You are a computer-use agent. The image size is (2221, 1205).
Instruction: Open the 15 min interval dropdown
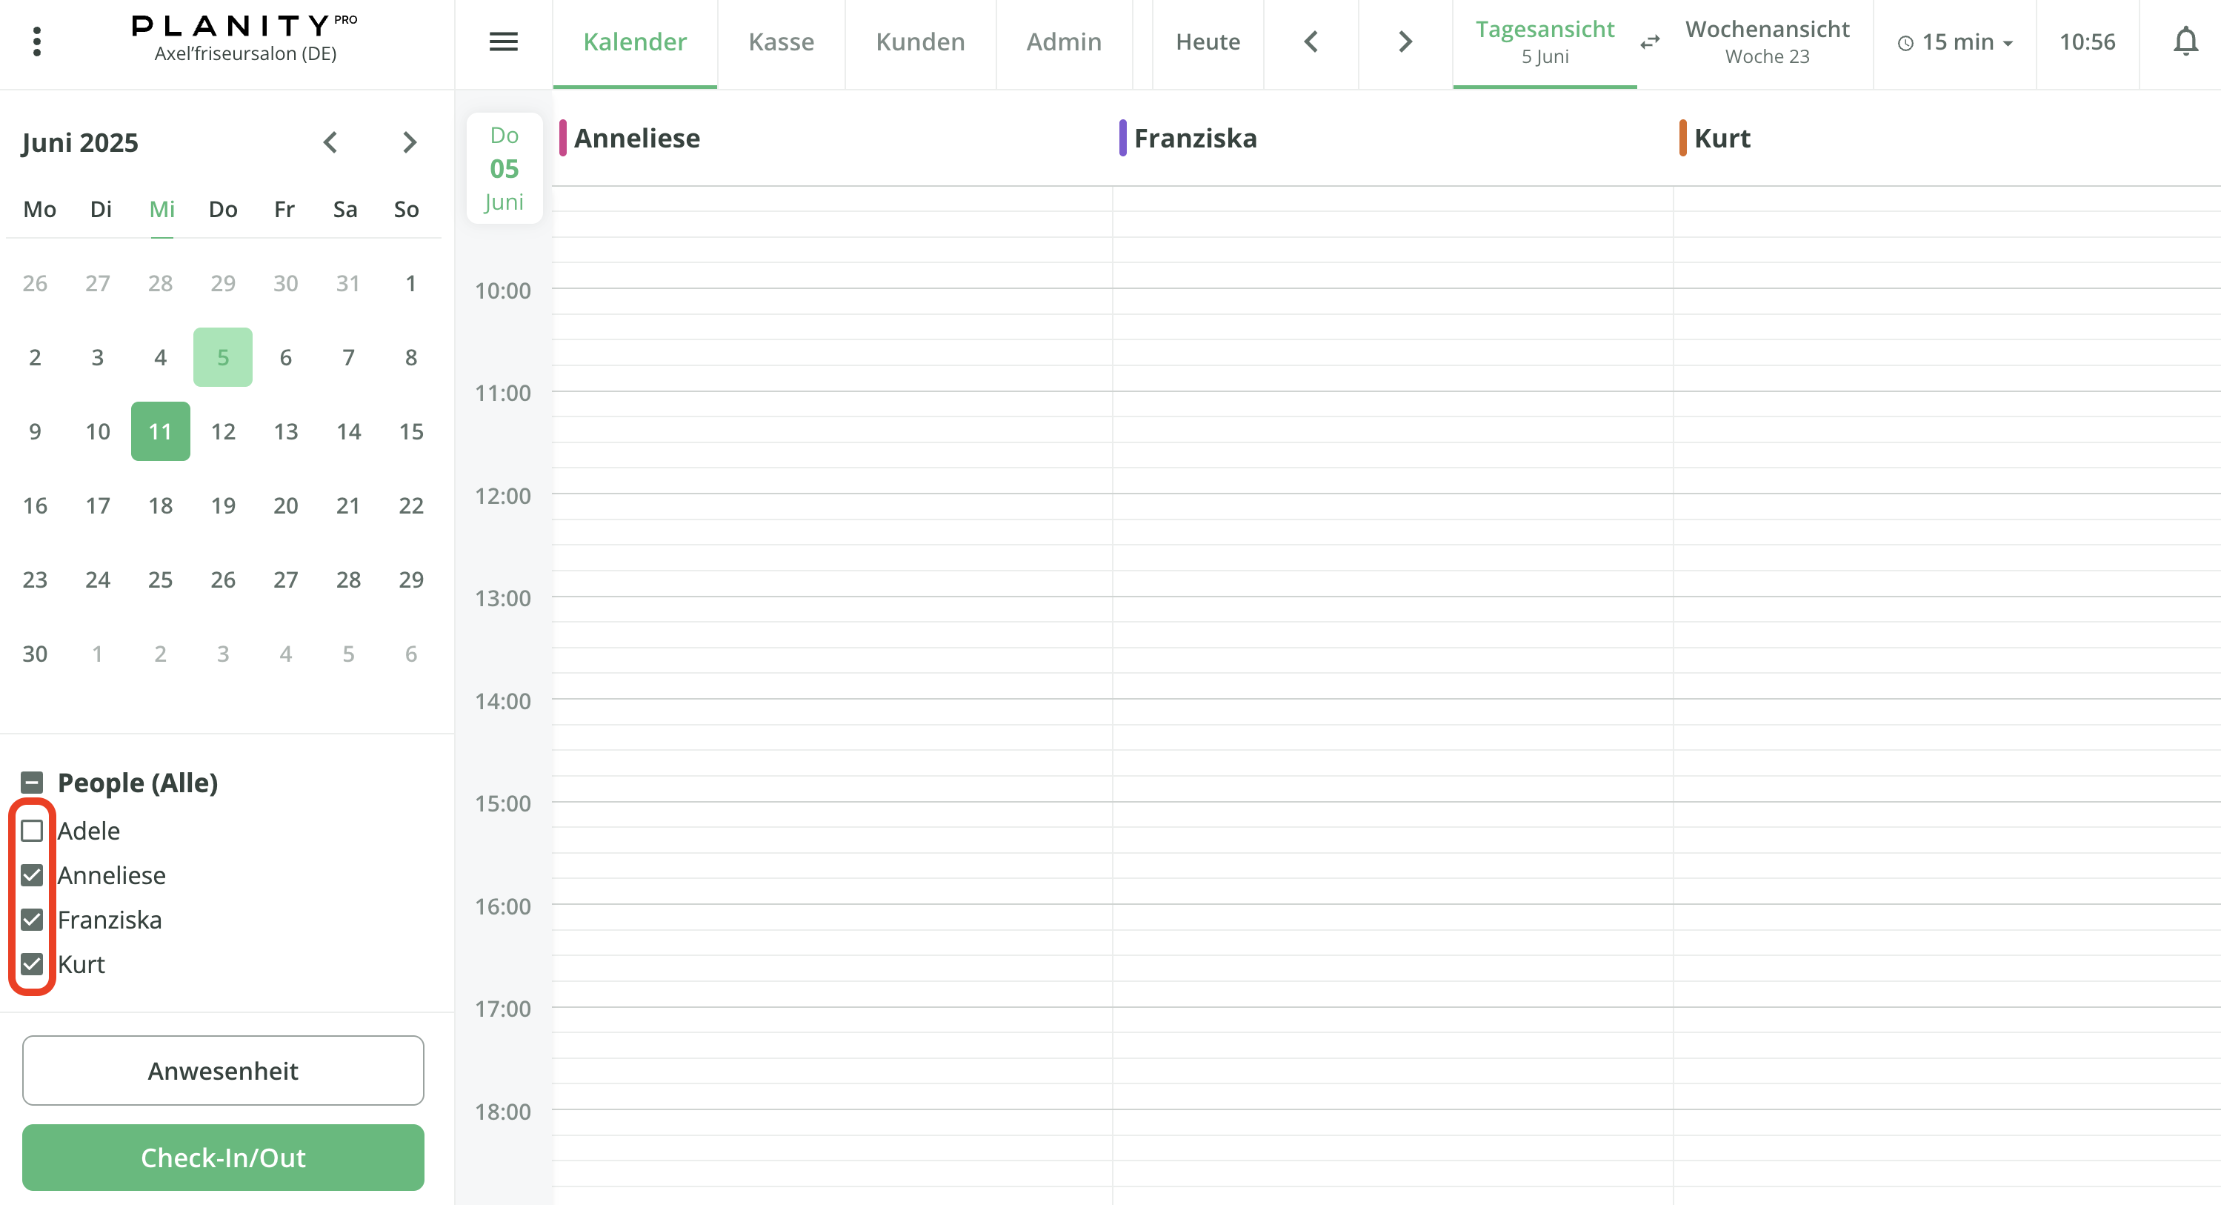1956,42
